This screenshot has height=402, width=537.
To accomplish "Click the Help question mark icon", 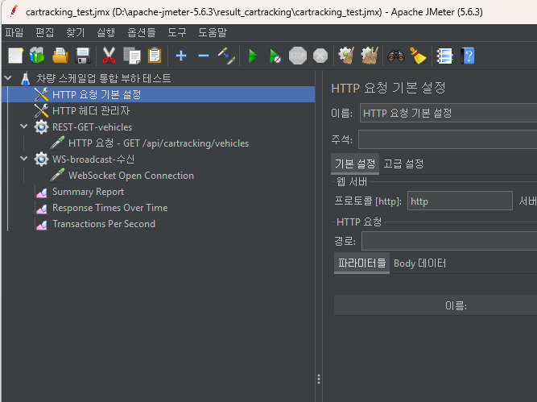I will [468, 56].
